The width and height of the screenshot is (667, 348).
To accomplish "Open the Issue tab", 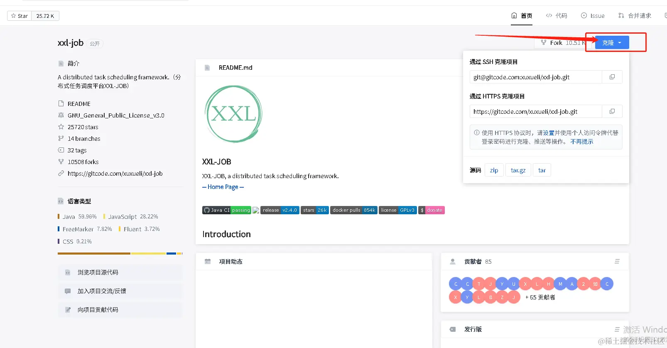I will (x=593, y=16).
